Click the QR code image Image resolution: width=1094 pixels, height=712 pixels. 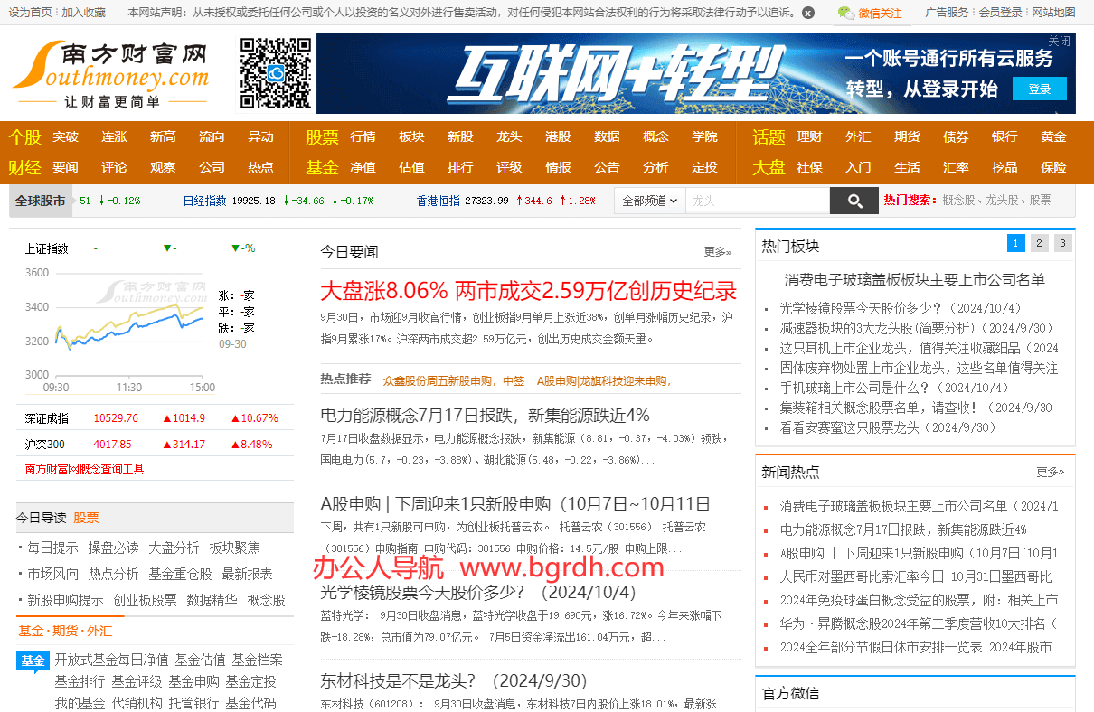coord(276,73)
